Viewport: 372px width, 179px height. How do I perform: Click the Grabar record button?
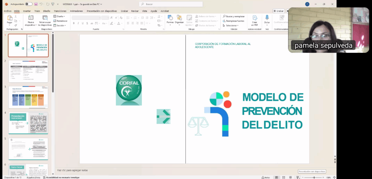pos(279,11)
